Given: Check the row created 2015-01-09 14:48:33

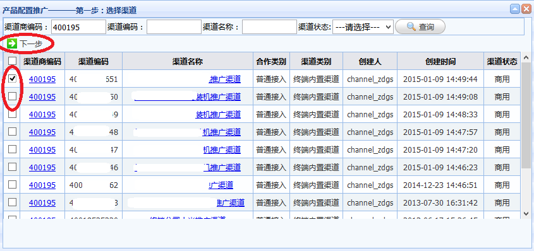Looking at the screenshot, I should 12,114.
